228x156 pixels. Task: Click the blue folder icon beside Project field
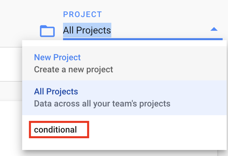coord(47,31)
